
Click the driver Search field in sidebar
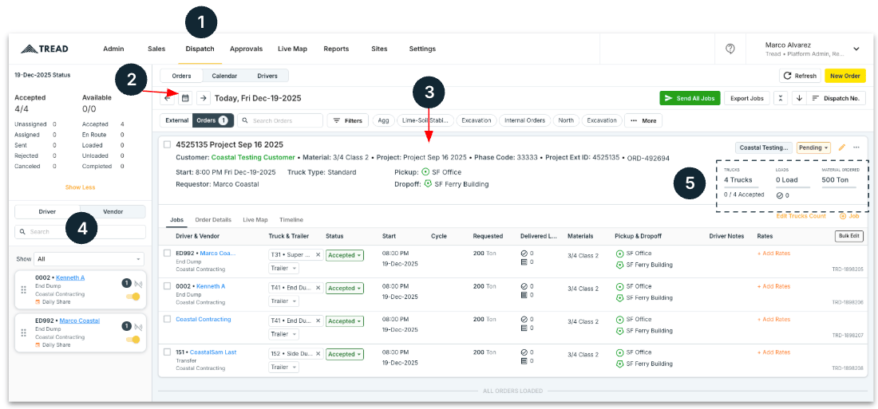click(x=80, y=232)
